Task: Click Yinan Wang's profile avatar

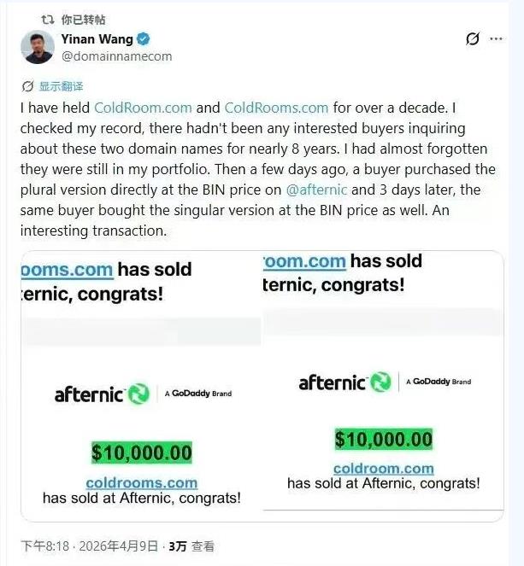Action: [x=37, y=47]
